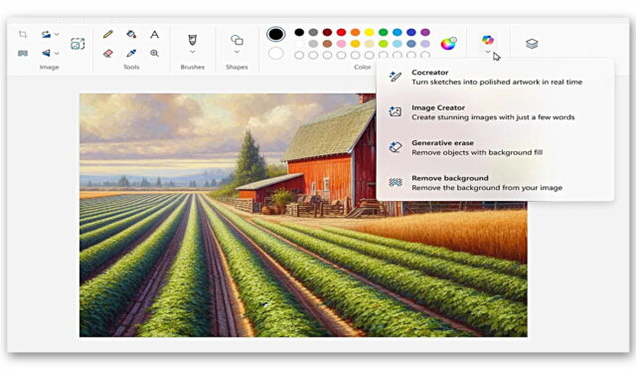Select the Crop tool
Image resolution: width=636 pixels, height=370 pixels.
pos(23,35)
